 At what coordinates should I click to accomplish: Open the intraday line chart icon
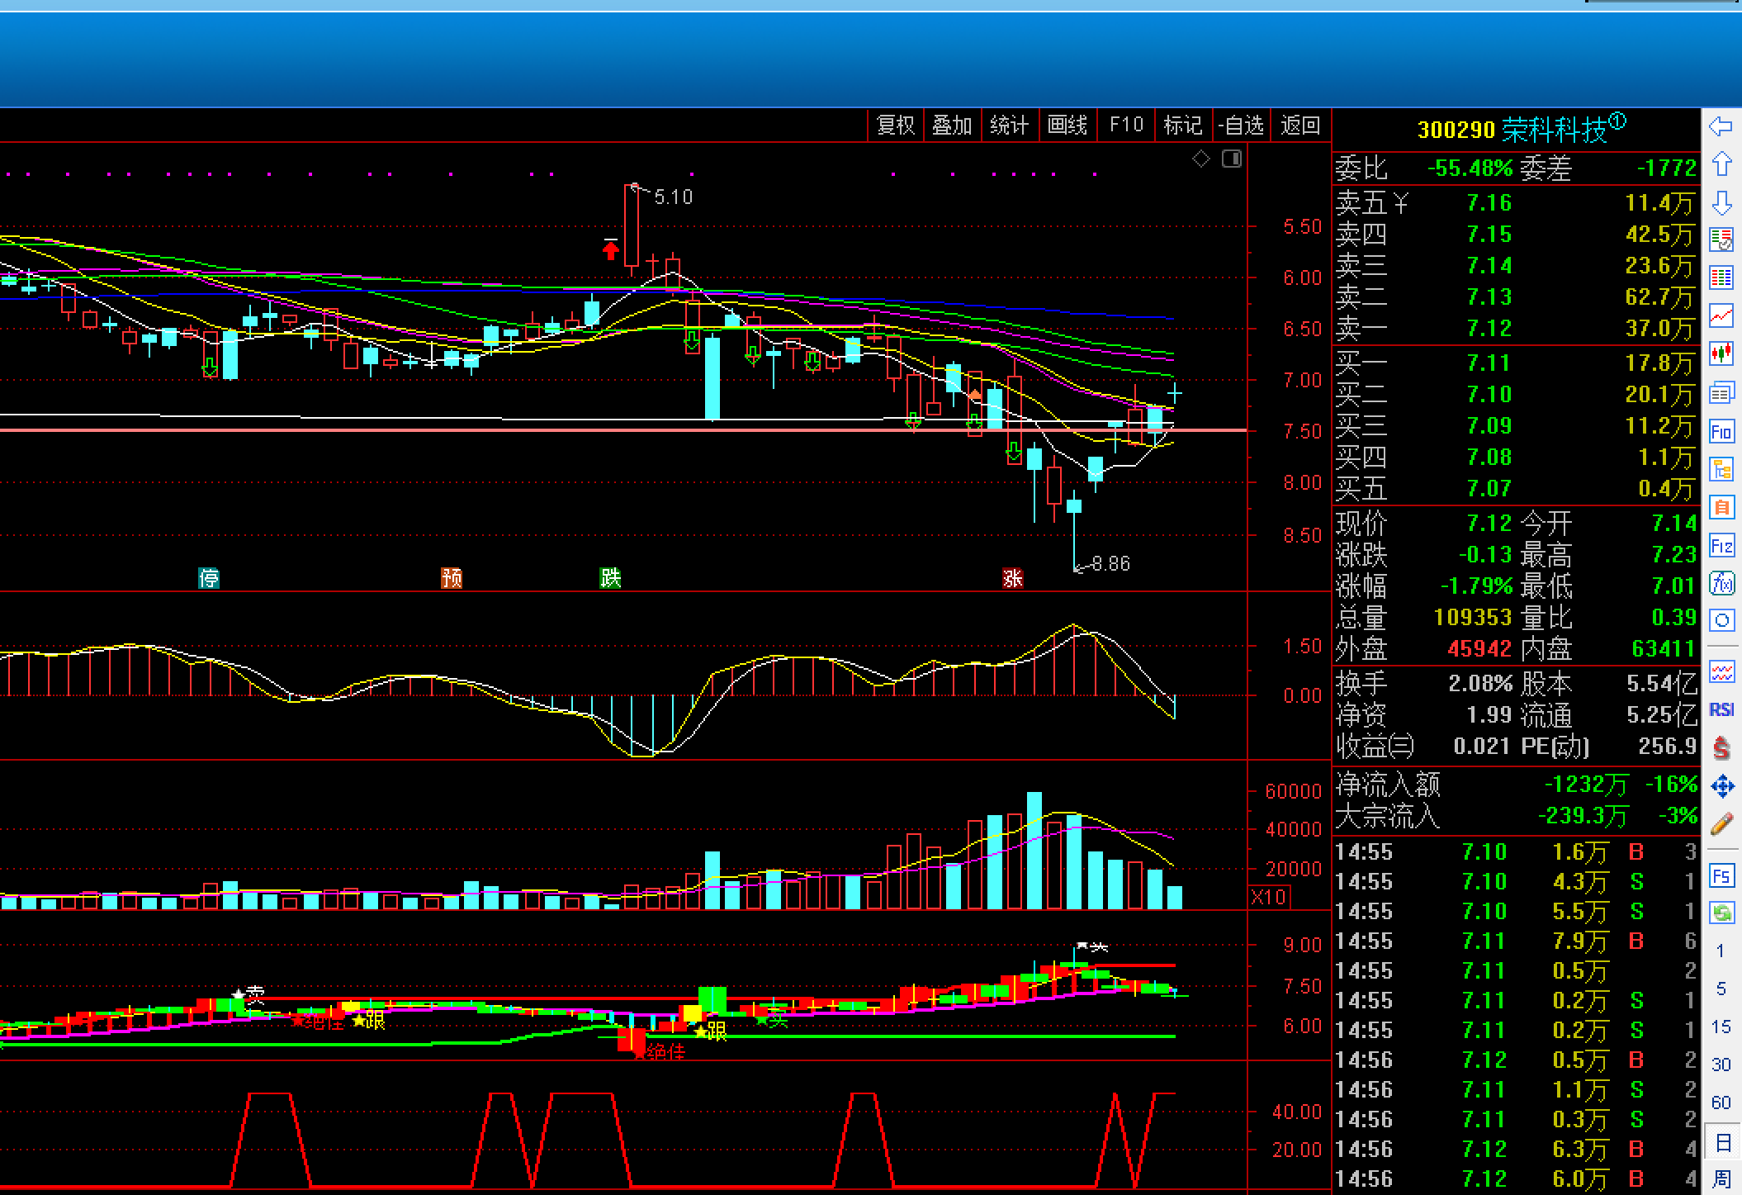(x=1721, y=315)
